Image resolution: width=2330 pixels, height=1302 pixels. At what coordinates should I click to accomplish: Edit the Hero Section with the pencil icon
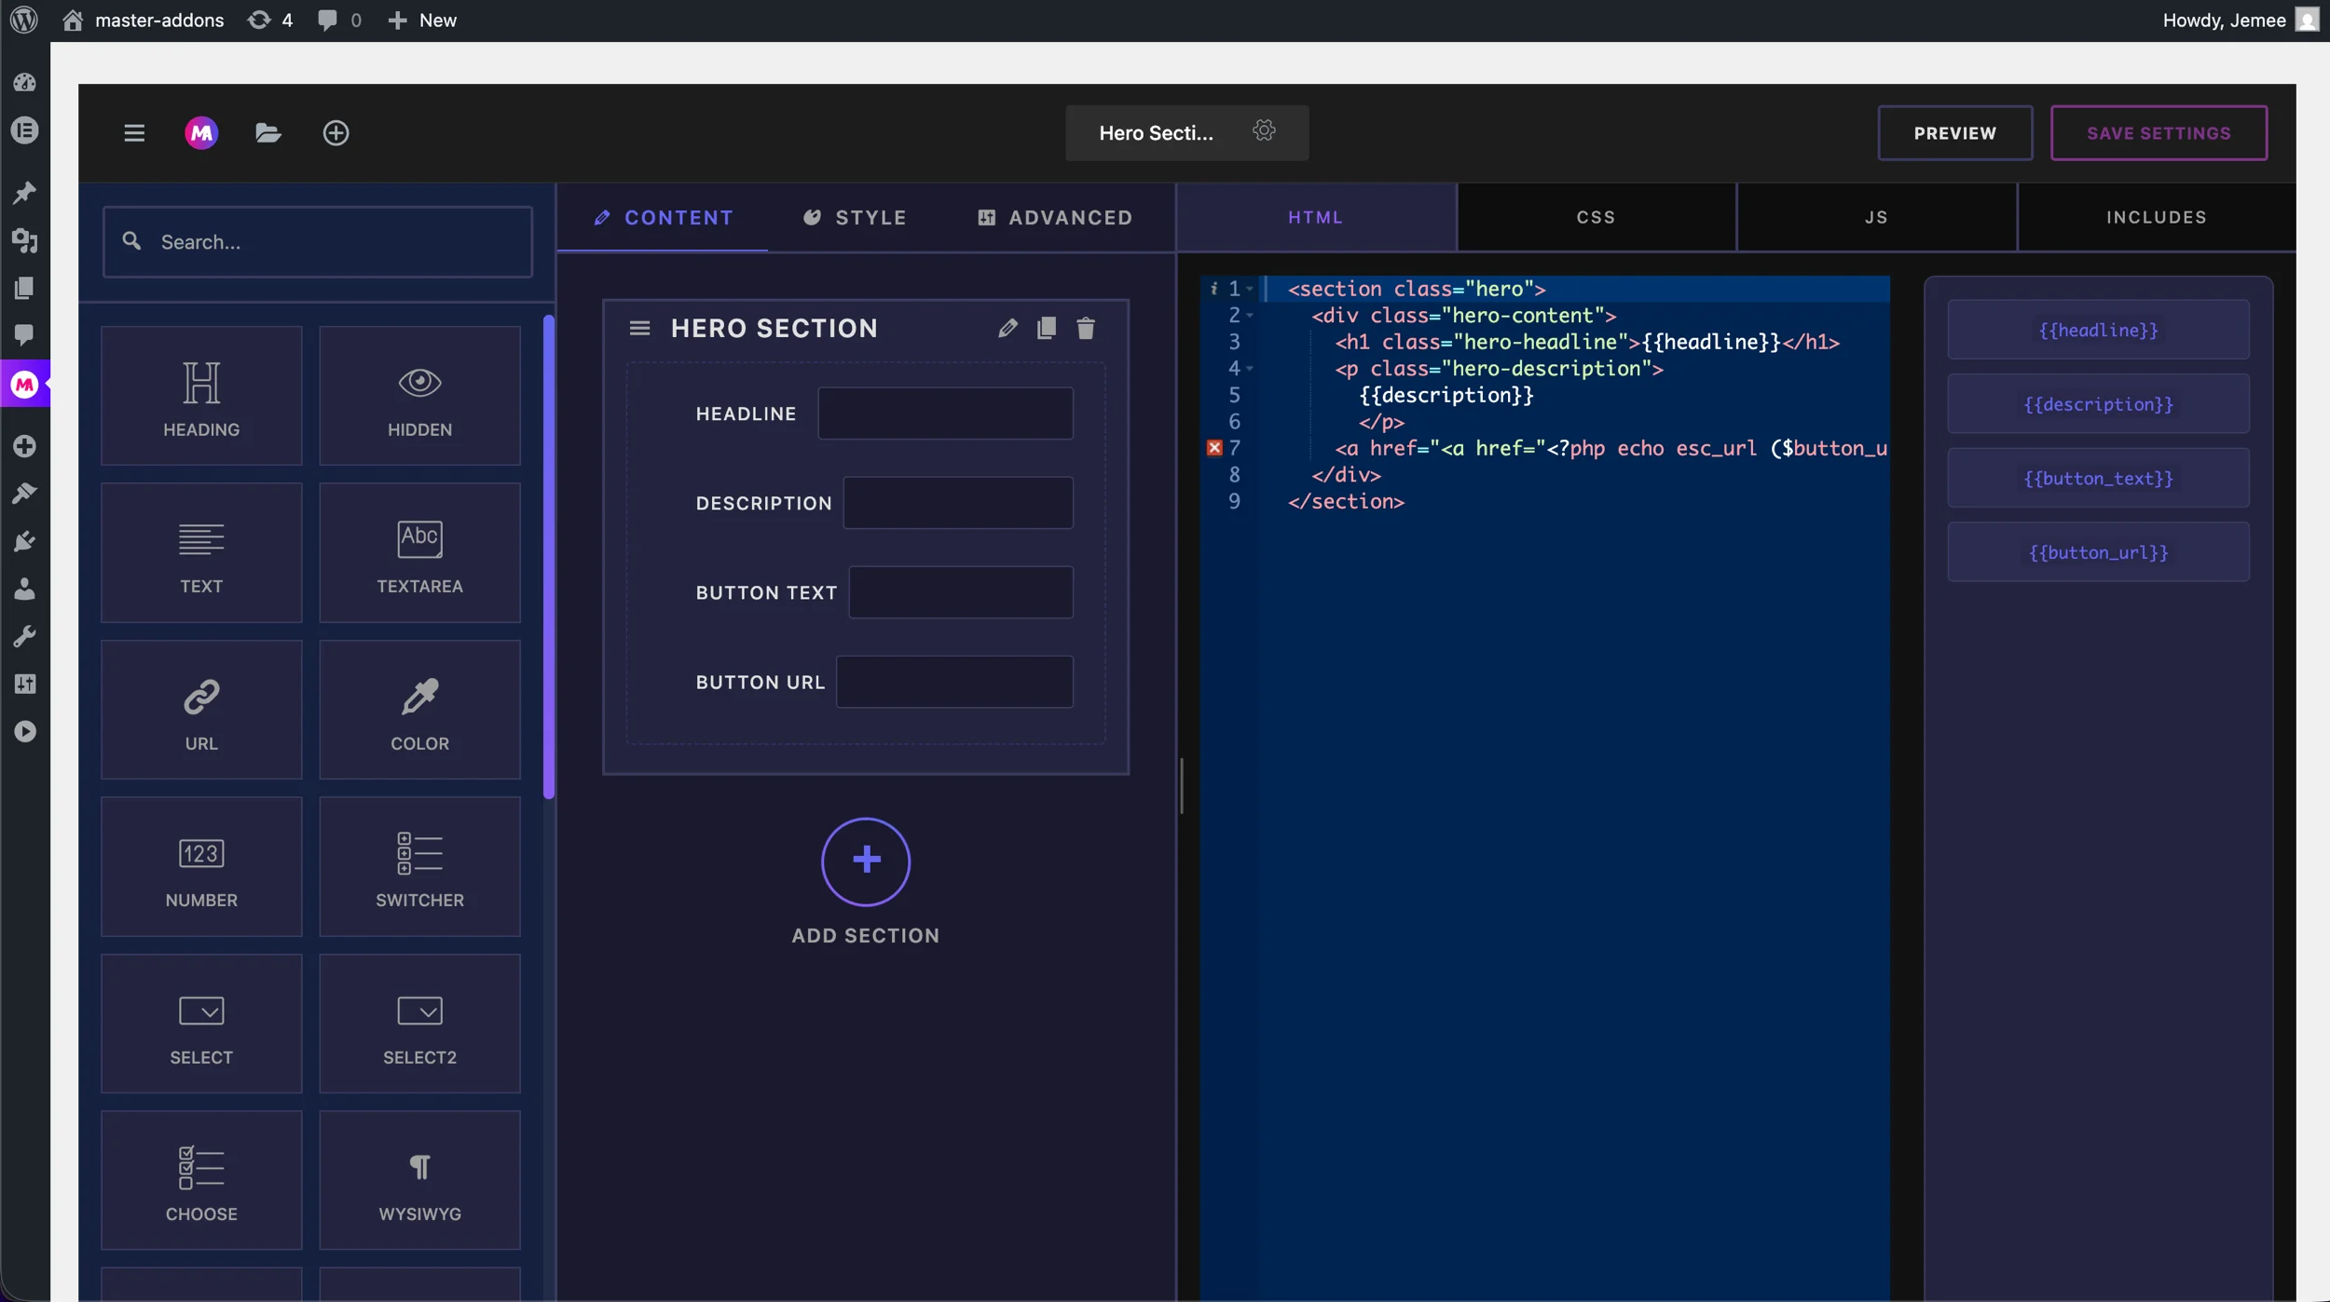click(x=1007, y=329)
